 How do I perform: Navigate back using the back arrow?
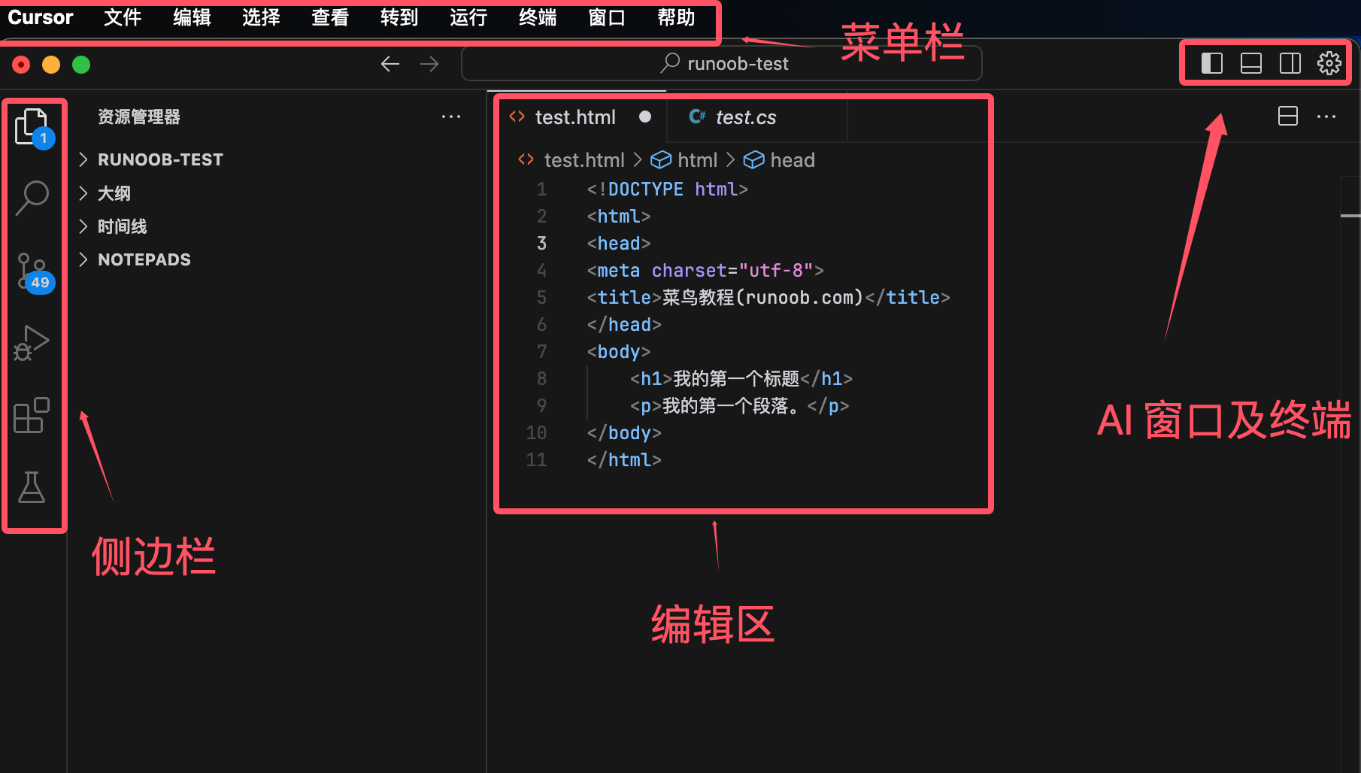[x=390, y=64]
